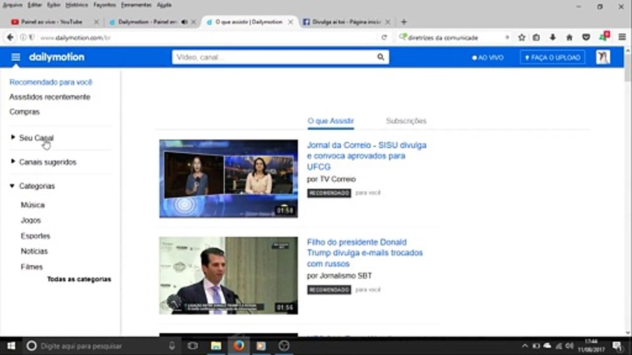This screenshot has height=355, width=632.
Task: Open the user profile avatar
Action: 602,57
